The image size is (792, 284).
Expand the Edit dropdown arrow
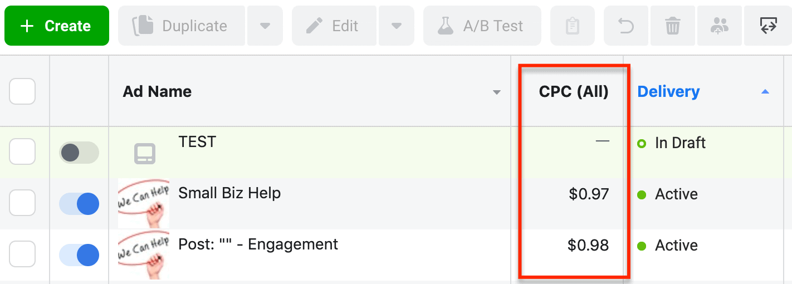click(396, 26)
